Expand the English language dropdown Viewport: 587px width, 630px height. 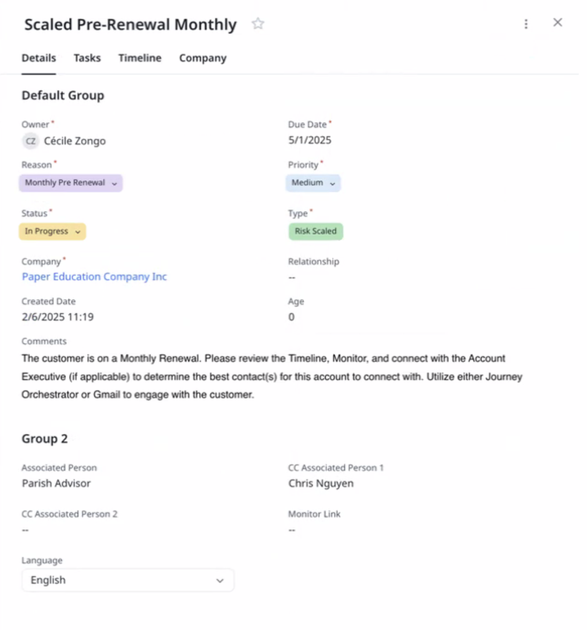tap(127, 580)
